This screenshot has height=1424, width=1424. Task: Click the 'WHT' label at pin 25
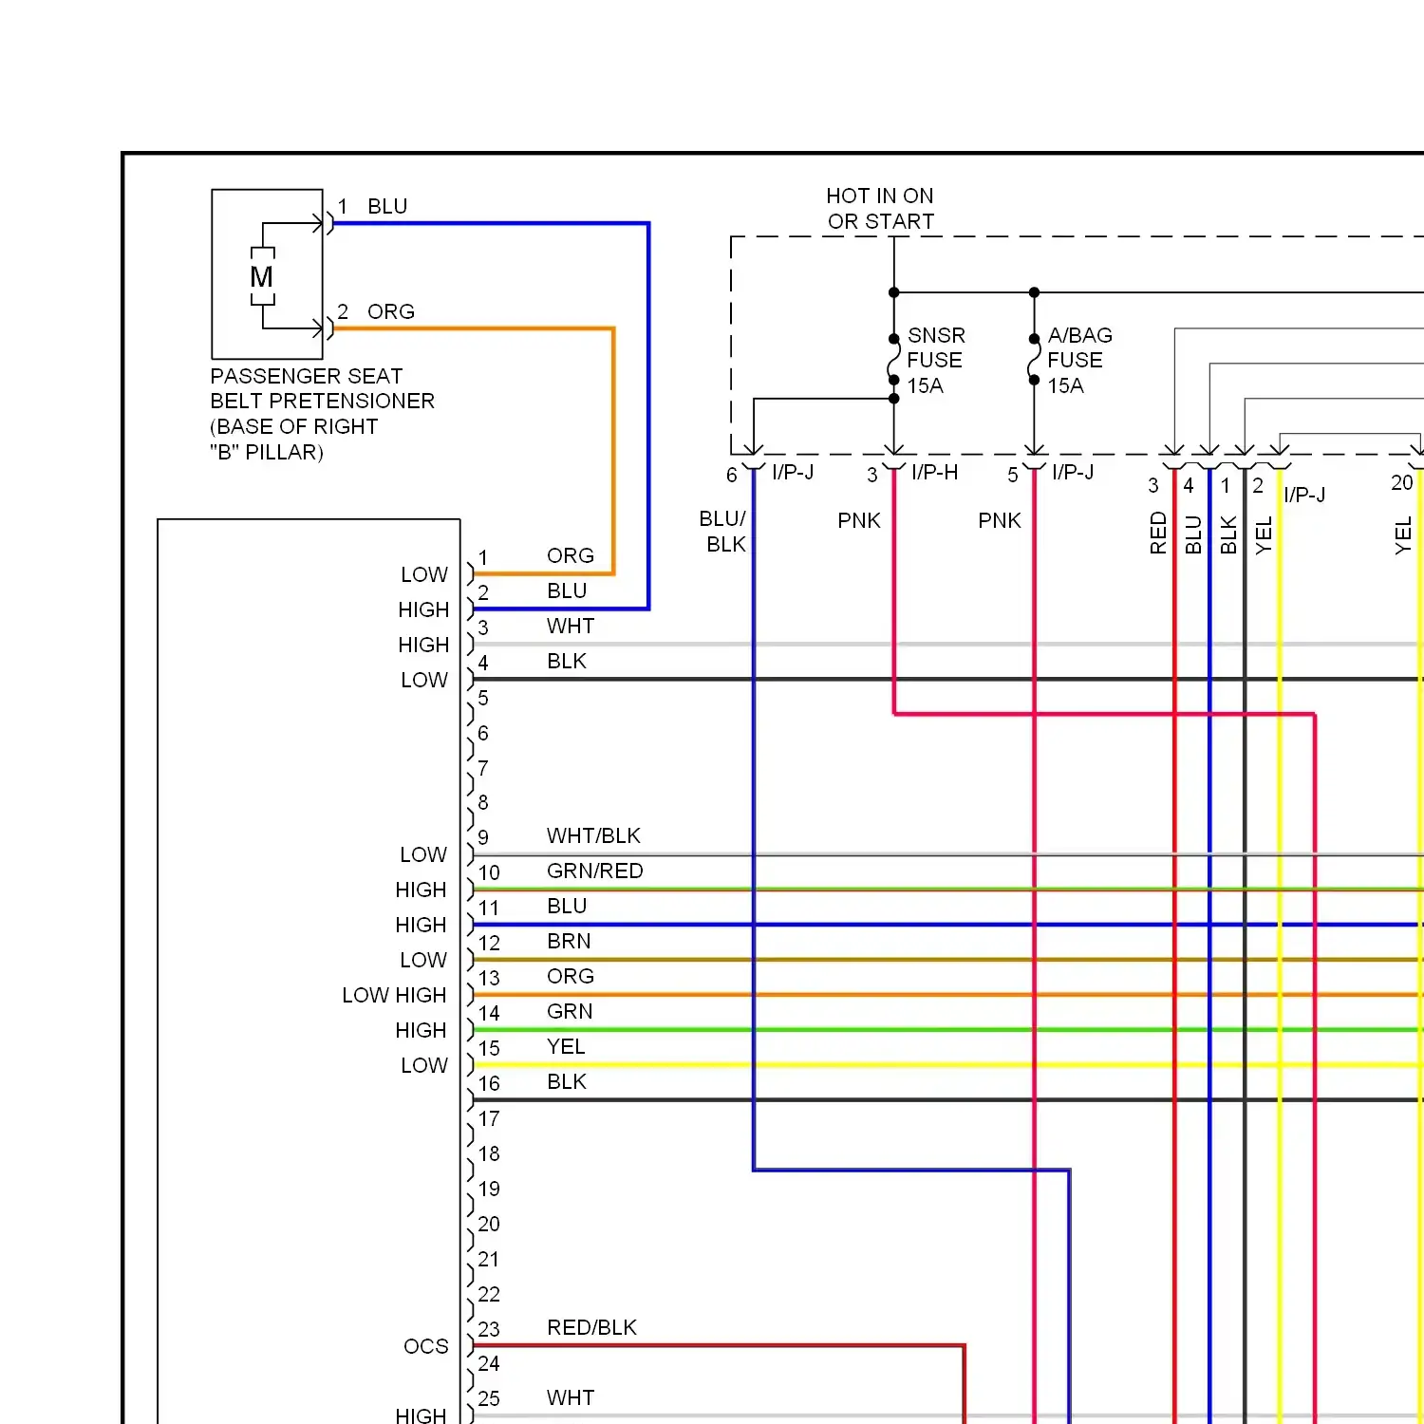tap(570, 1398)
